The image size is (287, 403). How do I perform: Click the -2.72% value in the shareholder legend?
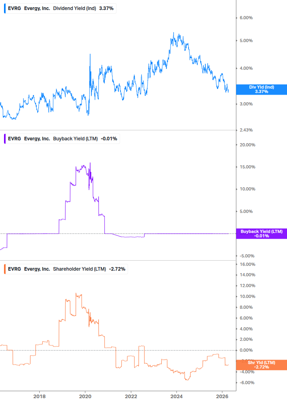tap(117, 269)
